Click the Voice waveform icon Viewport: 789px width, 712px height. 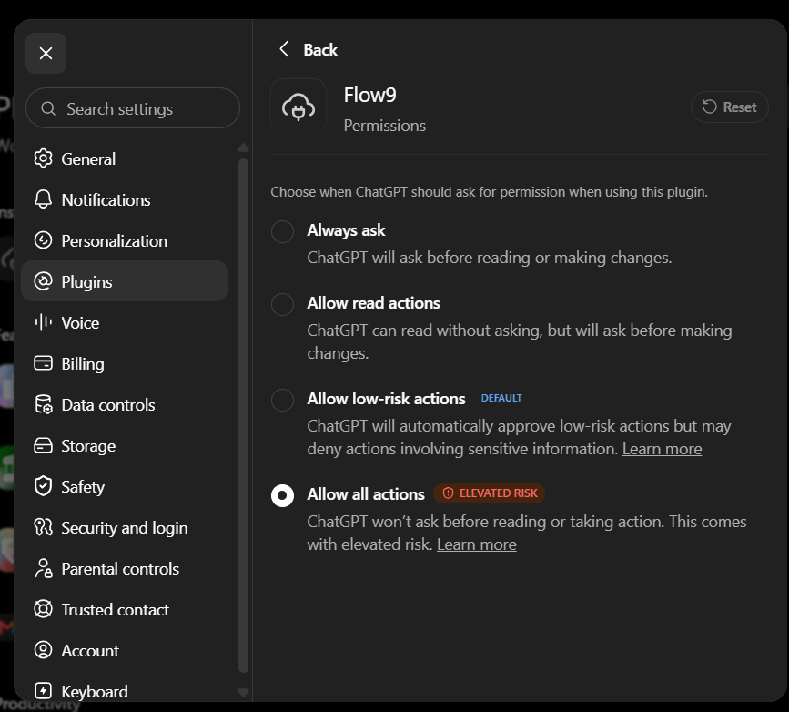(x=44, y=322)
